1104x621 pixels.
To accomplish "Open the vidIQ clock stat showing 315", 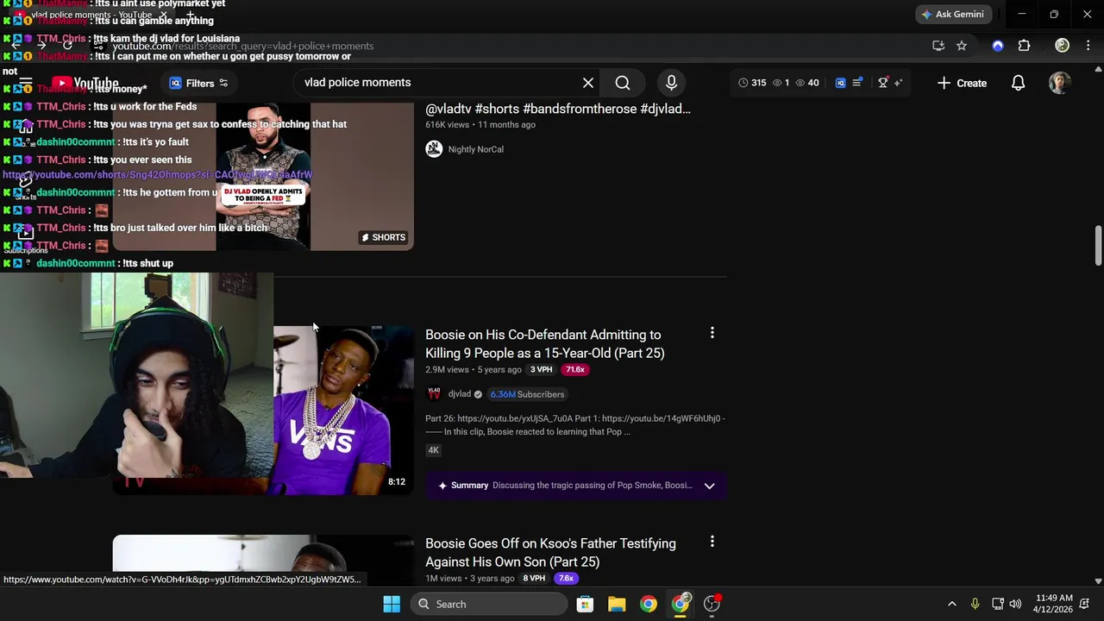I will pos(752,83).
